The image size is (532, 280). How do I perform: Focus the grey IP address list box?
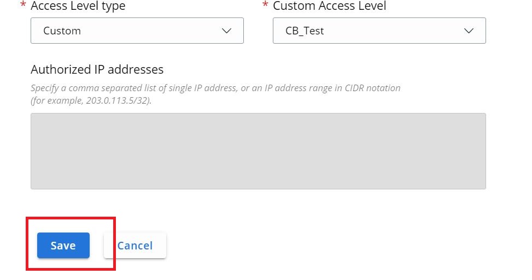coord(258,151)
